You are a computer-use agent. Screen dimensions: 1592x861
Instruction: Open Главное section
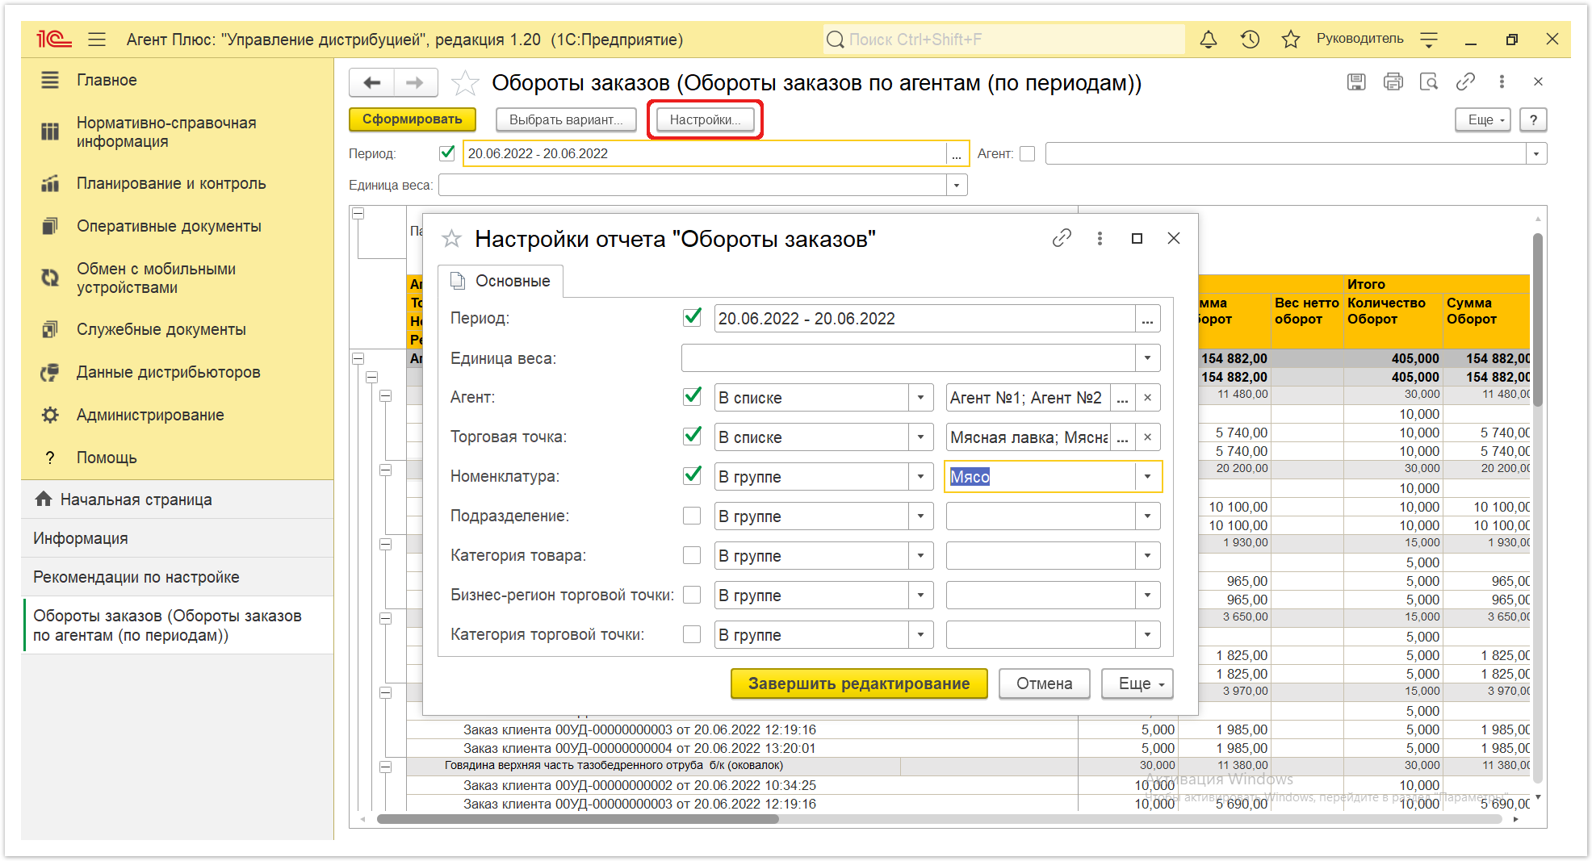point(107,80)
